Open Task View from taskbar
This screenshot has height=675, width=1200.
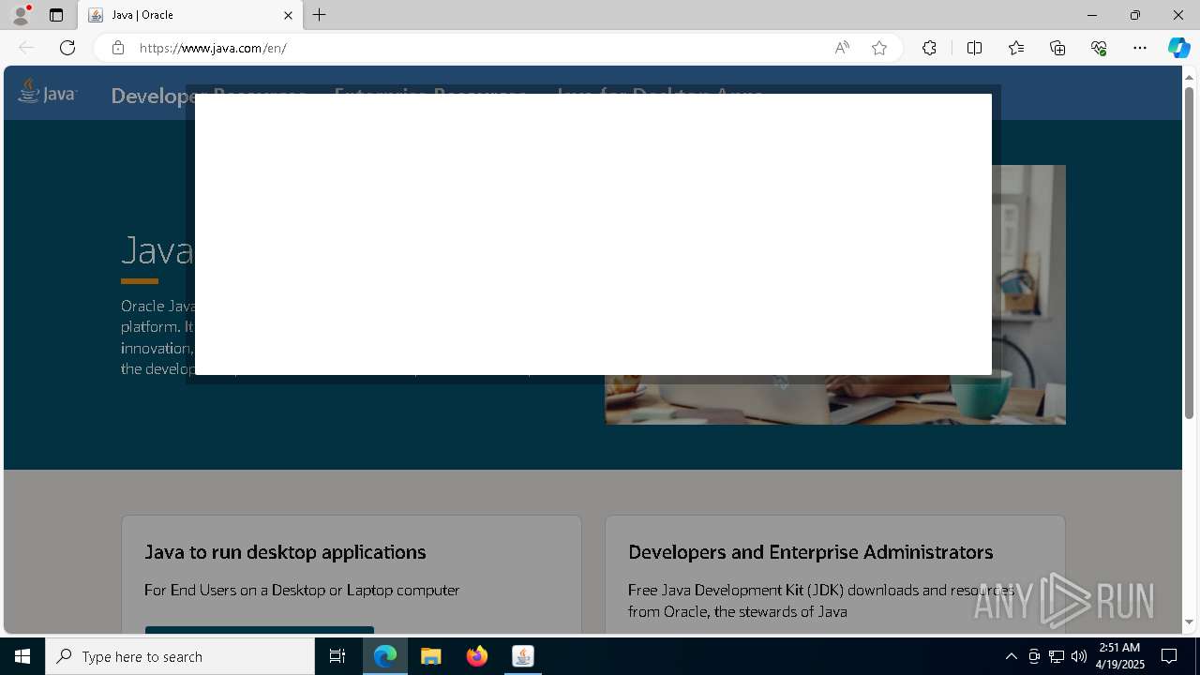click(x=337, y=656)
